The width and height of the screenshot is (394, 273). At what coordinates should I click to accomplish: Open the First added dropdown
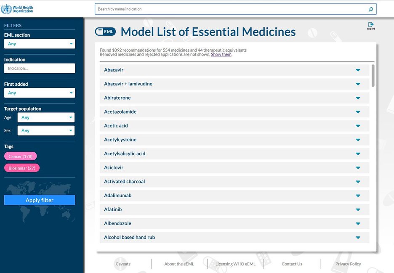click(40, 93)
